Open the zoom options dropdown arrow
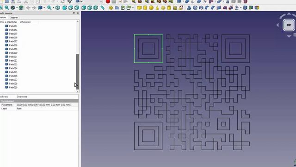The width and height of the screenshot is (296, 167). (x=54, y=8)
